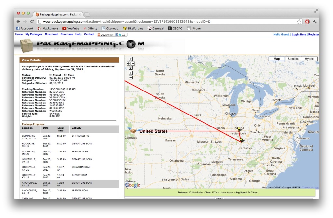Open the Oatmeal bookmark

(156, 29)
